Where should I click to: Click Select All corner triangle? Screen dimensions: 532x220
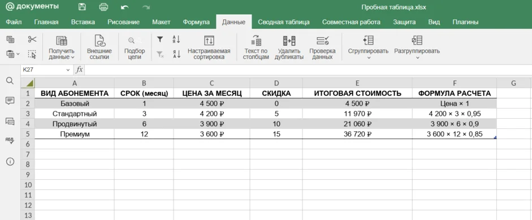[28, 83]
